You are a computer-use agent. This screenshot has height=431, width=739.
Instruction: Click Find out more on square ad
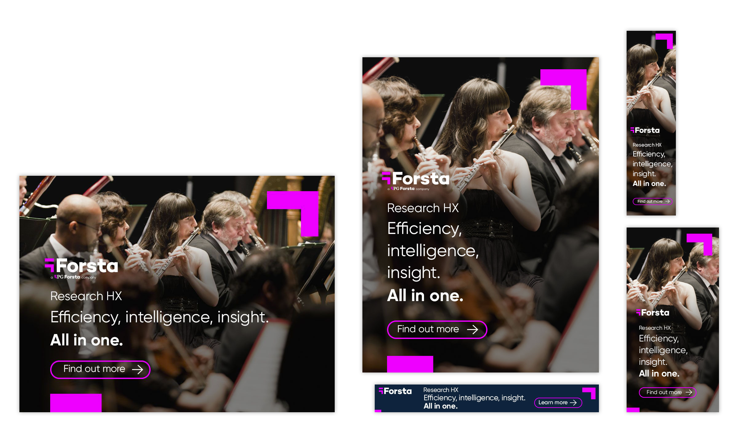point(437,330)
